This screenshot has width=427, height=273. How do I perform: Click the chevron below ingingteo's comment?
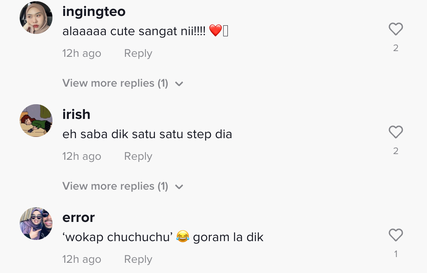pos(179,84)
